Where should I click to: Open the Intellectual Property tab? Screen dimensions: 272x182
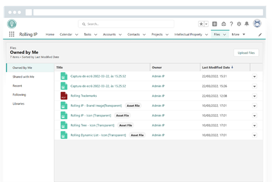coord(188,34)
